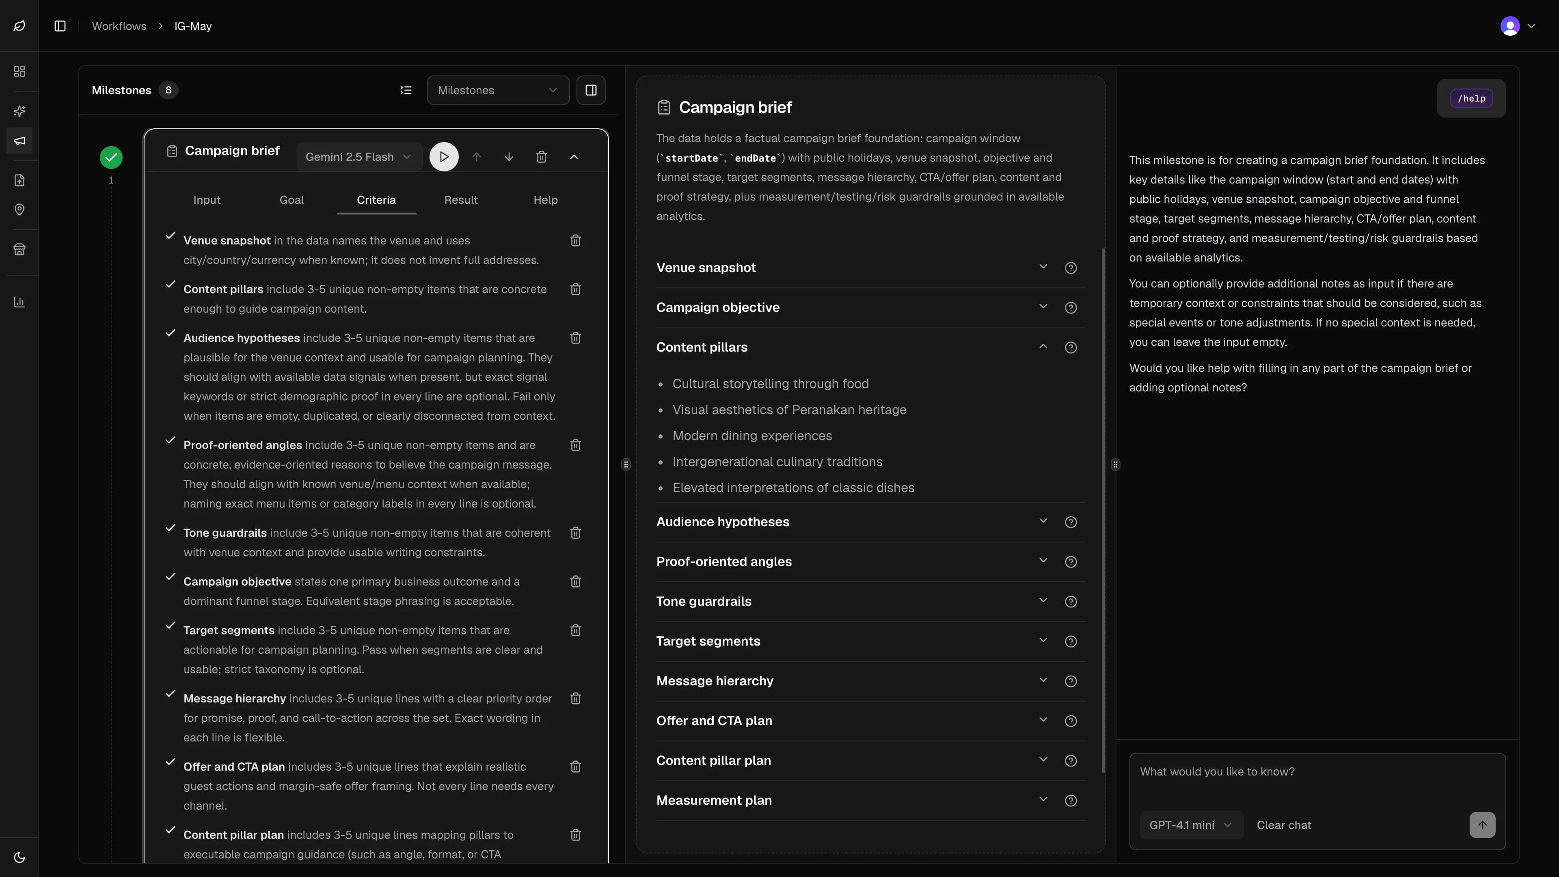Viewport: 1559px width, 877px height.
Task: Toggle the Content pillars criterion checkmark
Action: click(x=171, y=285)
